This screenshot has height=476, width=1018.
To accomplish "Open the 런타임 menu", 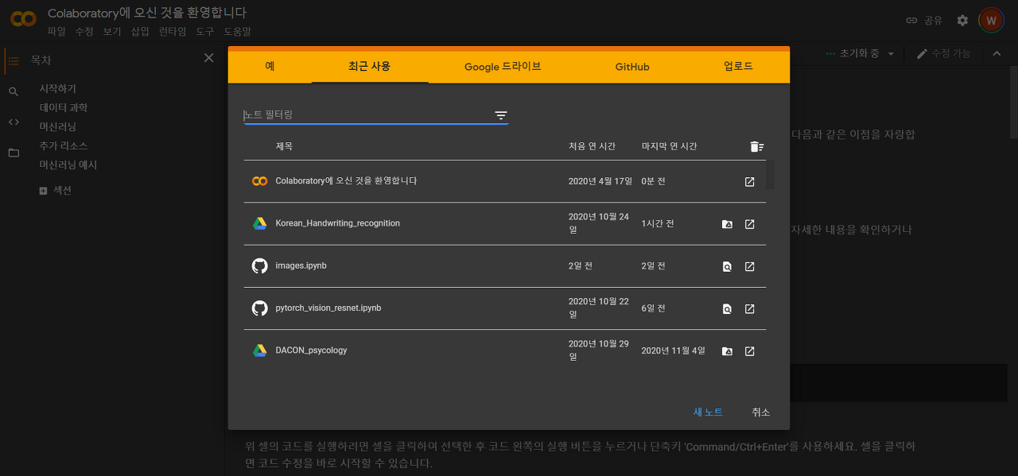I will coord(173,32).
